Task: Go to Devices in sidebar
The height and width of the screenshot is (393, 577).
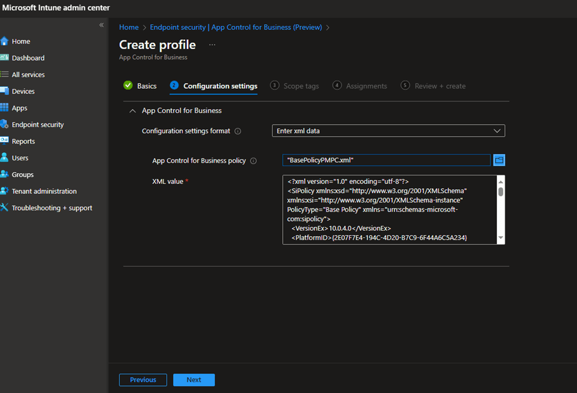Action: (x=23, y=91)
